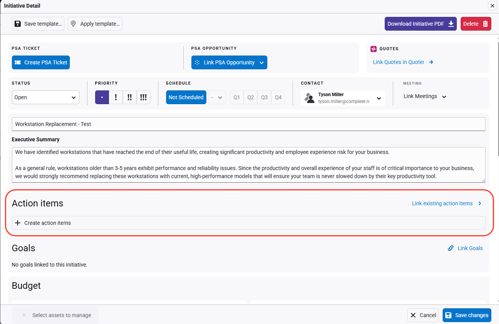This screenshot has width=499, height=324.
Task: Choose the Q3 schedule quarter
Action: (x=264, y=97)
